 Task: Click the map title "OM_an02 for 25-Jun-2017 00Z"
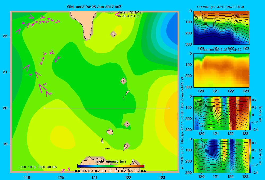pyautogui.click(x=94, y=7)
